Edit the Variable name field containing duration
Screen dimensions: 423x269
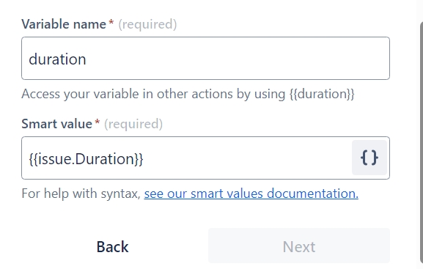tap(205, 59)
